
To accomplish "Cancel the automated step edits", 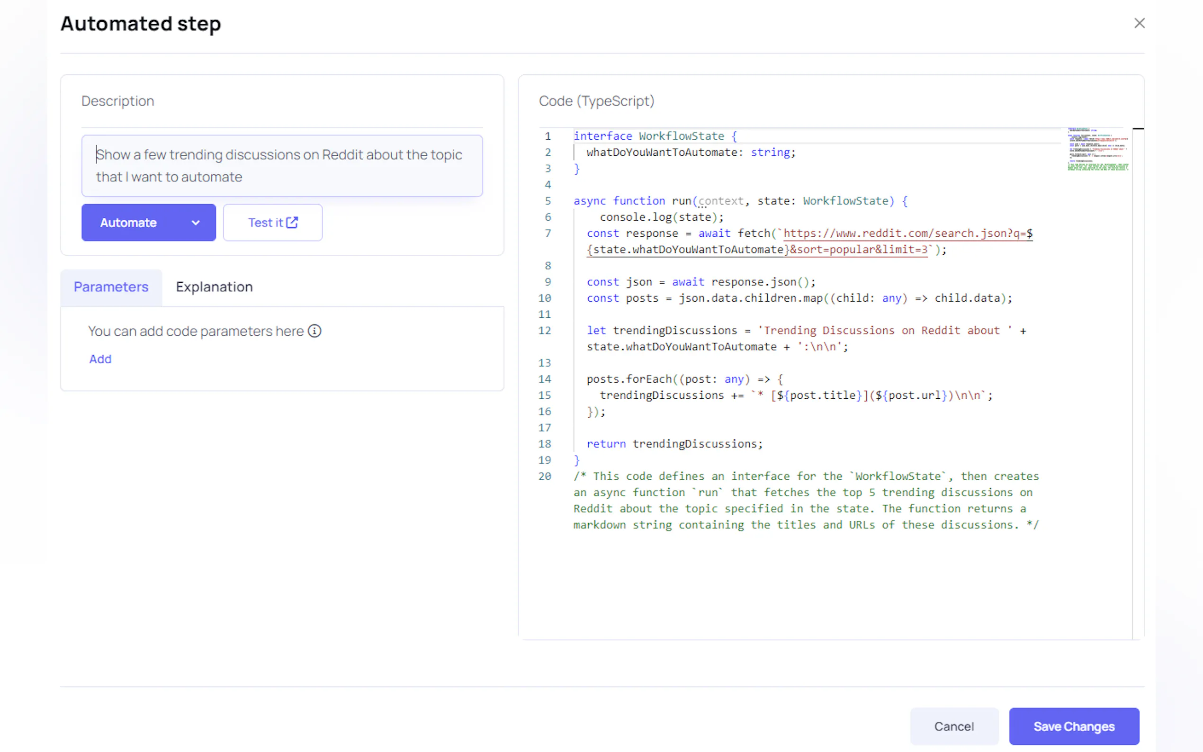I will [x=953, y=726].
